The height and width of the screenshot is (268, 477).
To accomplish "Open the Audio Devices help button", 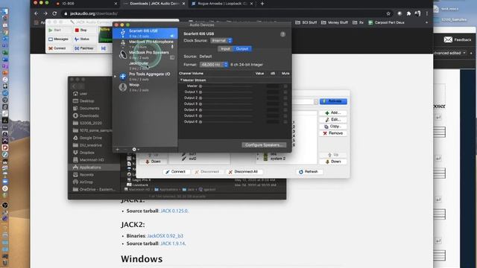I will 282,34.
